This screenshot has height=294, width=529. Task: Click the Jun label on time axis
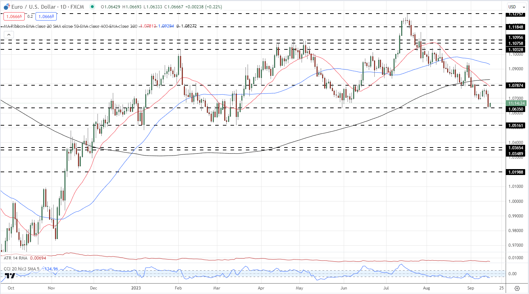[x=344, y=288]
